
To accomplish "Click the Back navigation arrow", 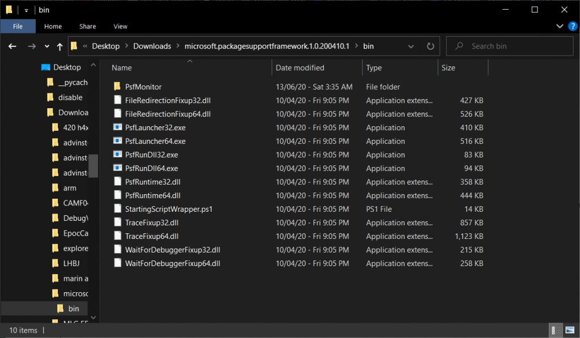I will pyautogui.click(x=12, y=46).
